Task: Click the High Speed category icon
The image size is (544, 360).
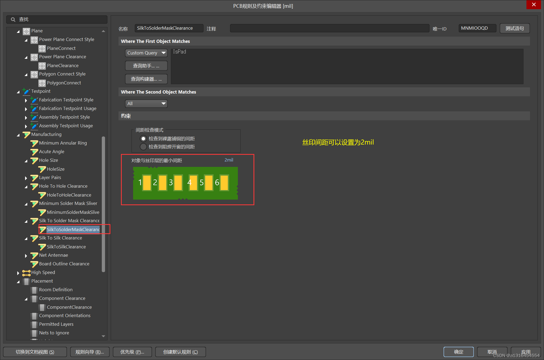Action: tap(26, 273)
